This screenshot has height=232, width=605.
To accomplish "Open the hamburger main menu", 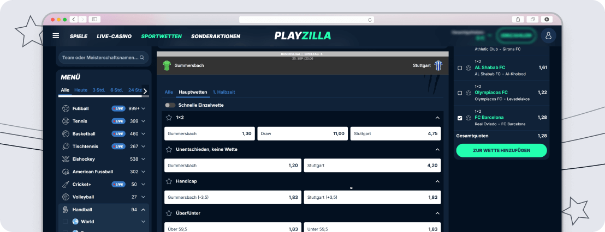I will [56, 36].
